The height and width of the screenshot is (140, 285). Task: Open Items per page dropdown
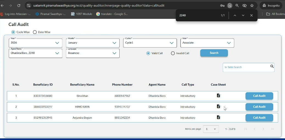point(211,129)
